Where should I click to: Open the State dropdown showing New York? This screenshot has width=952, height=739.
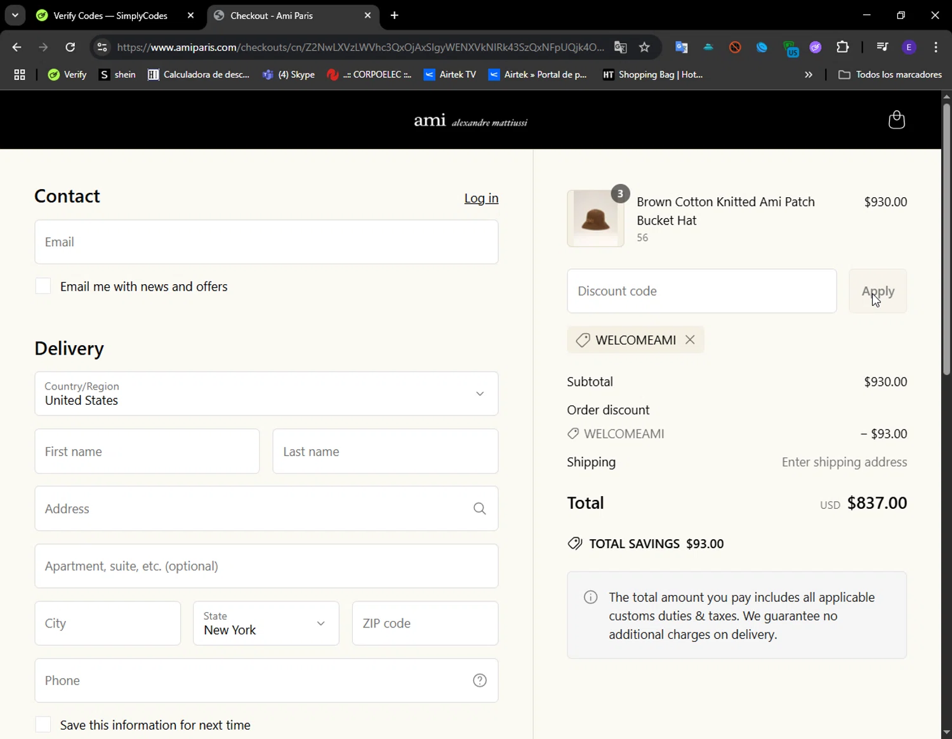266,624
